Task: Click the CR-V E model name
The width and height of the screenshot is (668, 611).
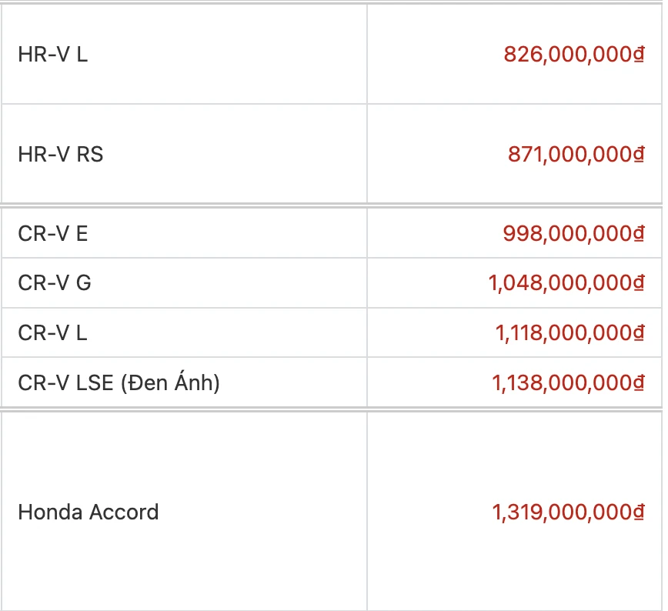Action: pos(52,234)
